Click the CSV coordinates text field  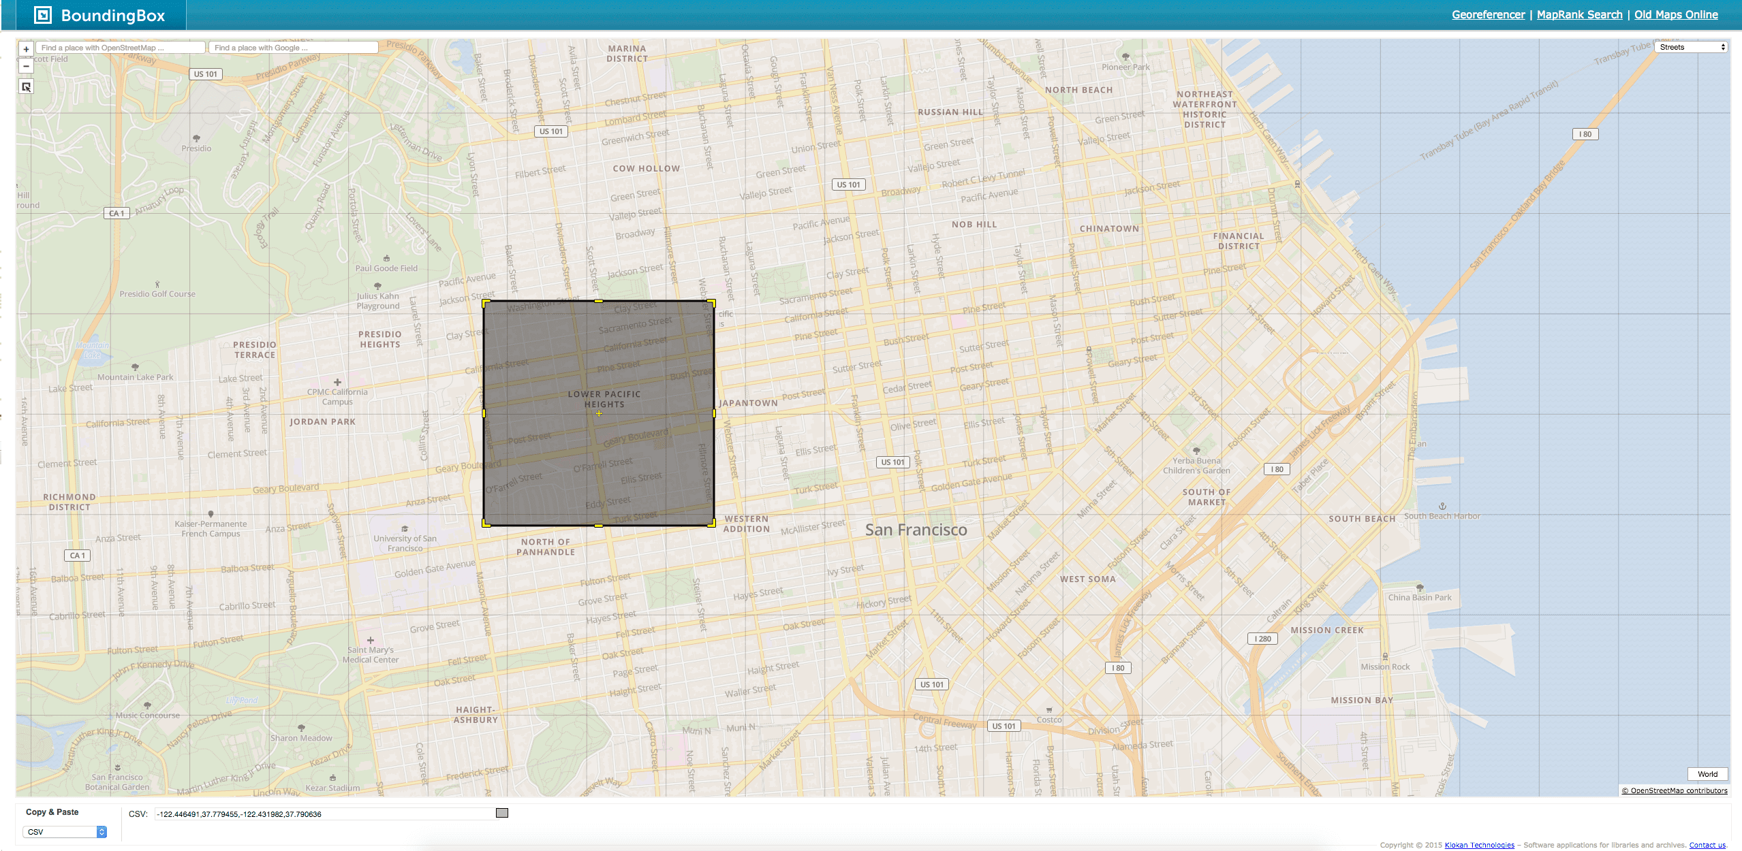point(324,814)
